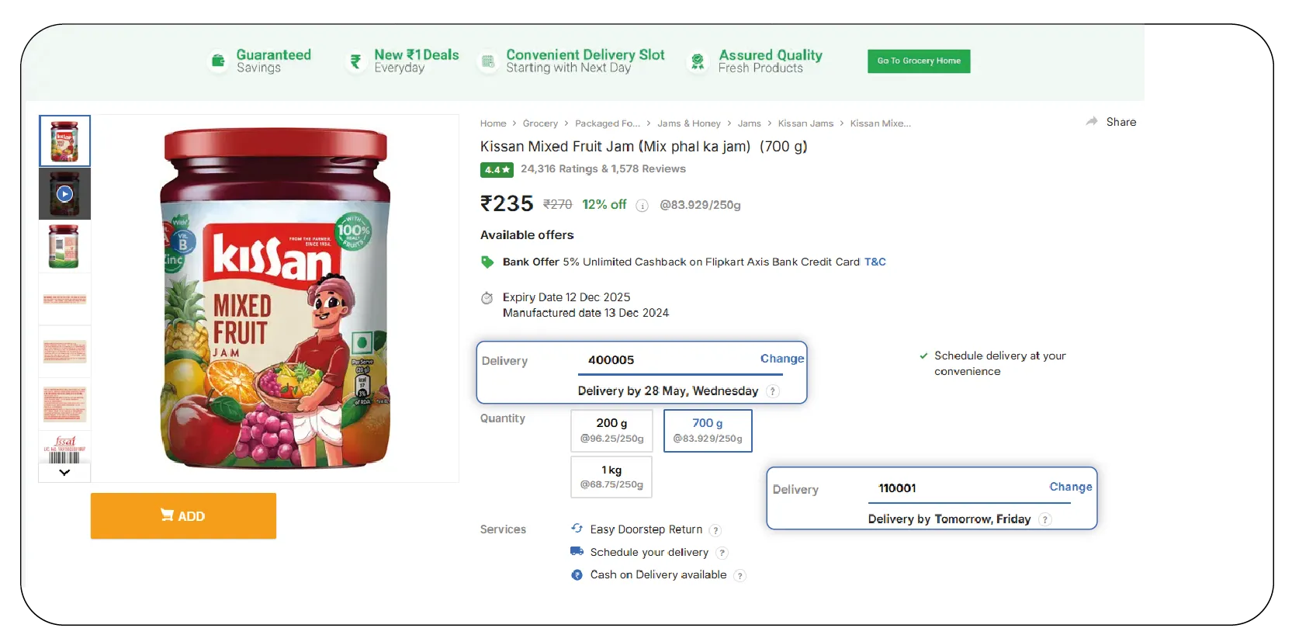1292x642 pixels.
Task: Click help icon next to Delivery by 28 May
Action: pyautogui.click(x=772, y=391)
